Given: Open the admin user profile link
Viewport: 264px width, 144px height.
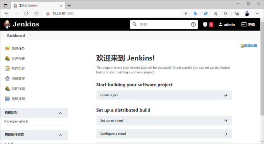Looking at the screenshot, I should [227, 25].
